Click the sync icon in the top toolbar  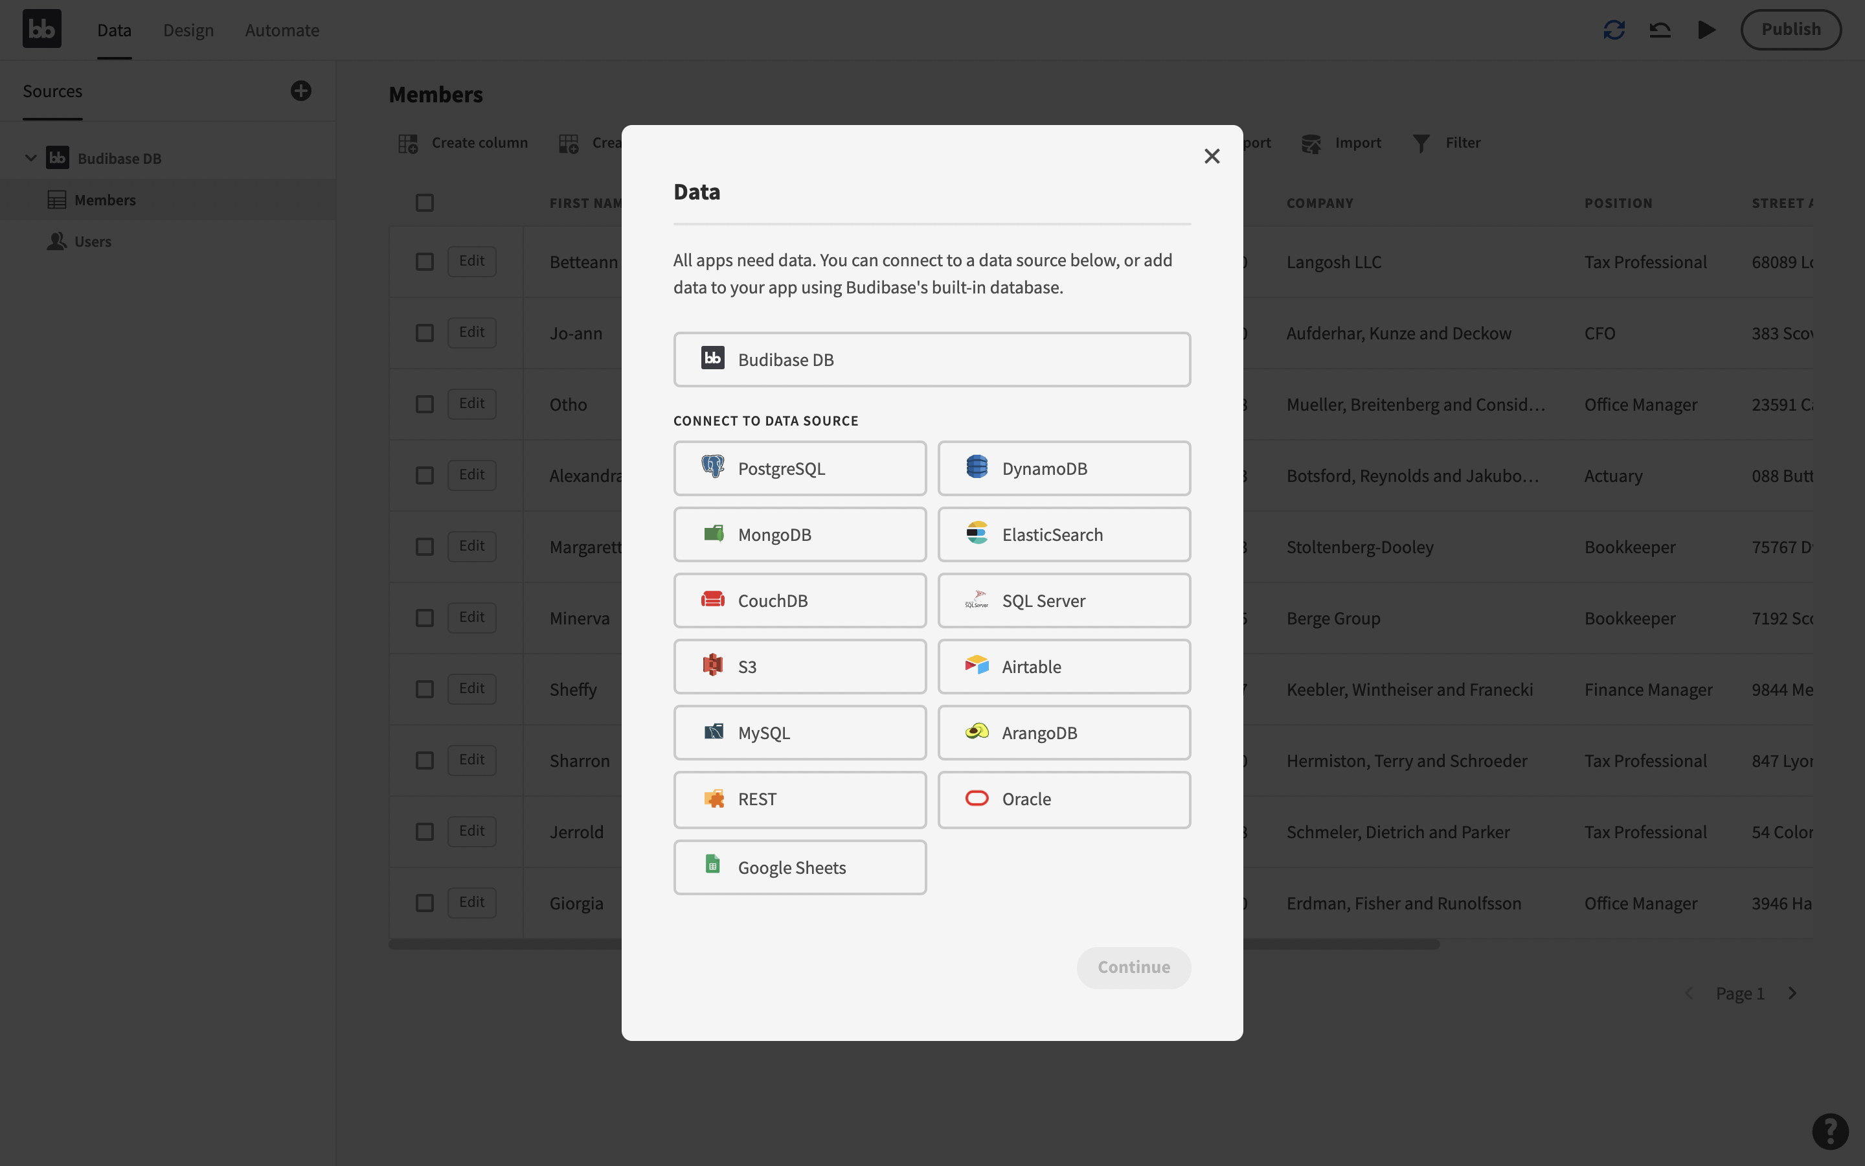click(1614, 29)
